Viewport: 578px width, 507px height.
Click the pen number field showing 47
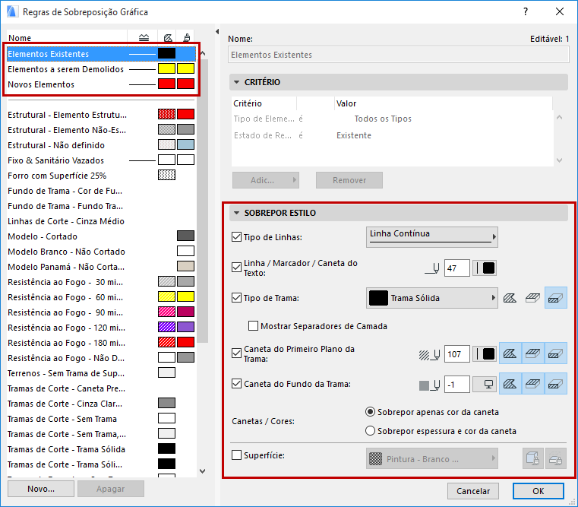point(457,268)
